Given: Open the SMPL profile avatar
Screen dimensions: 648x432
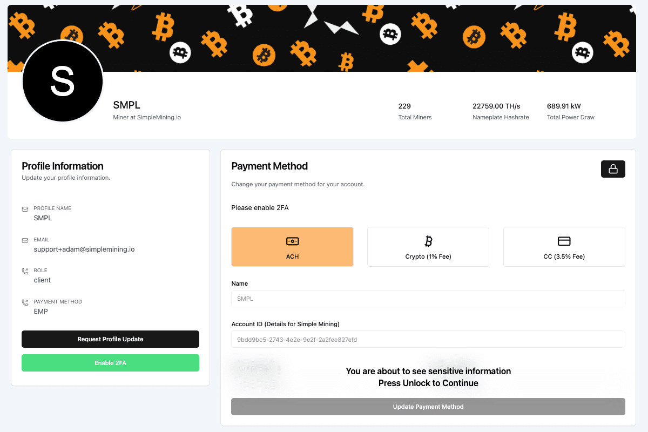Looking at the screenshot, I should pyautogui.click(x=62, y=81).
